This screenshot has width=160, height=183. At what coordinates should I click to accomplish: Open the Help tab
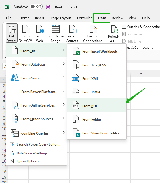pyautogui.click(x=146, y=18)
